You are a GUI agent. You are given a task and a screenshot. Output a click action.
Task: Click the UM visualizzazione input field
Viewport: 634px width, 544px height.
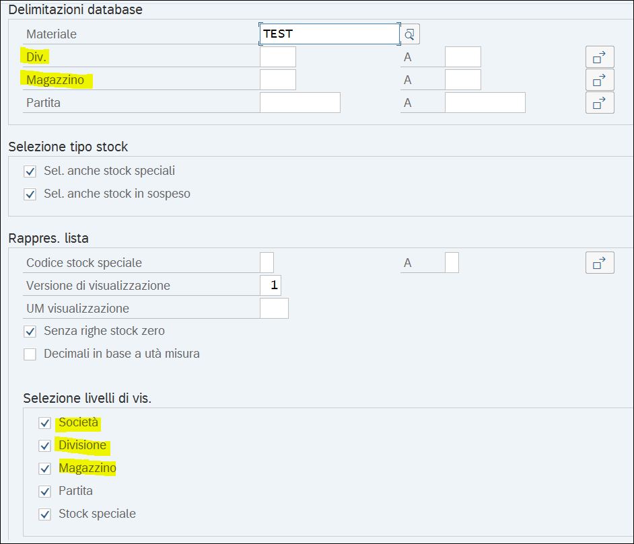(274, 309)
